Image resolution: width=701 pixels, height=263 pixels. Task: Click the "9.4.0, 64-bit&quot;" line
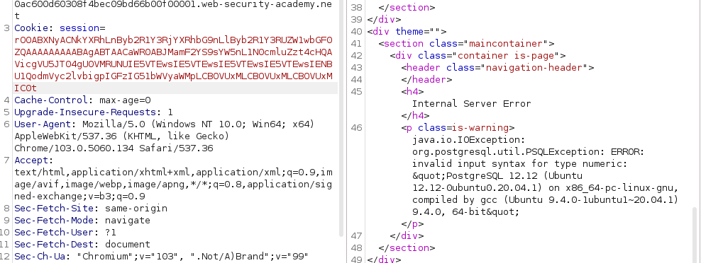tap(466, 212)
